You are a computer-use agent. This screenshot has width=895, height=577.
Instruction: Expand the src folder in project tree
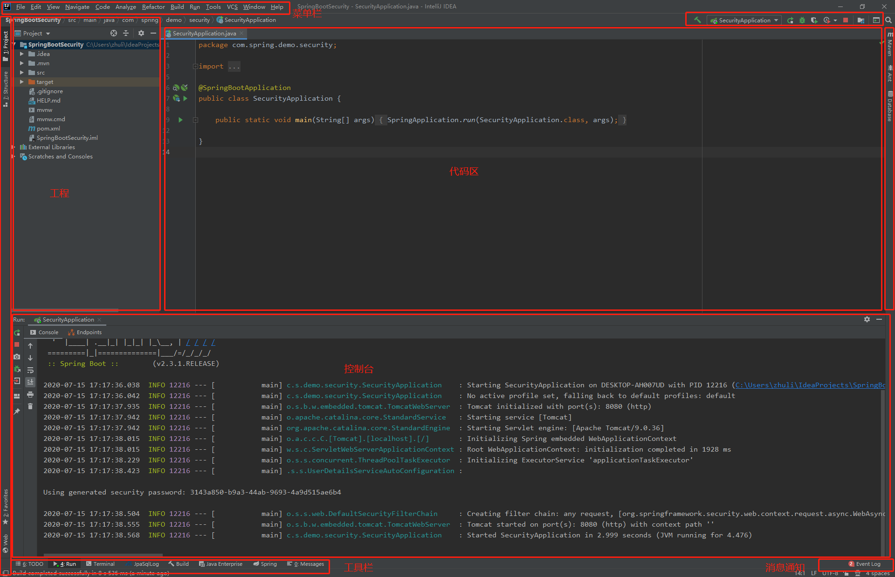[21, 73]
